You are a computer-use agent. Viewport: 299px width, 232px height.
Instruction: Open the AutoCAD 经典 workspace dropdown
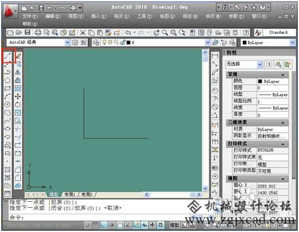pyautogui.click(x=68, y=42)
